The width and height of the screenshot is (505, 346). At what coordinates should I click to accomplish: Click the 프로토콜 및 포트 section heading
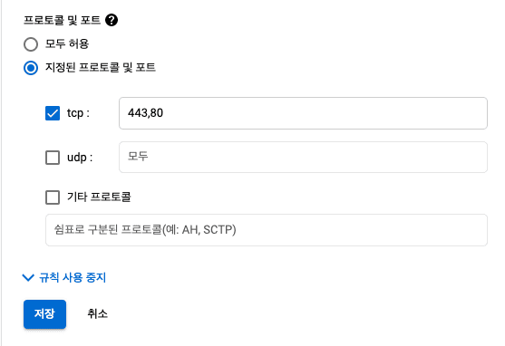tap(63, 20)
